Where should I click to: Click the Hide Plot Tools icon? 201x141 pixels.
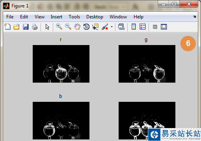pos(155,27)
